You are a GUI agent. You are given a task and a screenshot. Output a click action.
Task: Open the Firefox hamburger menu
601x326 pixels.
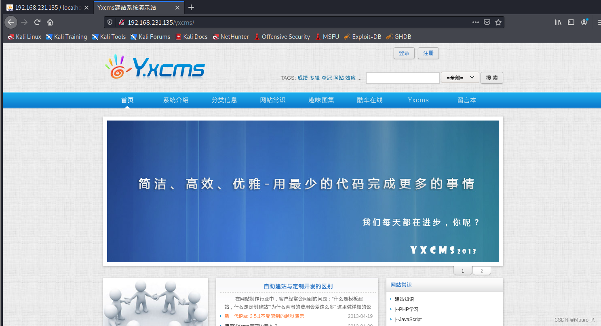click(x=599, y=22)
